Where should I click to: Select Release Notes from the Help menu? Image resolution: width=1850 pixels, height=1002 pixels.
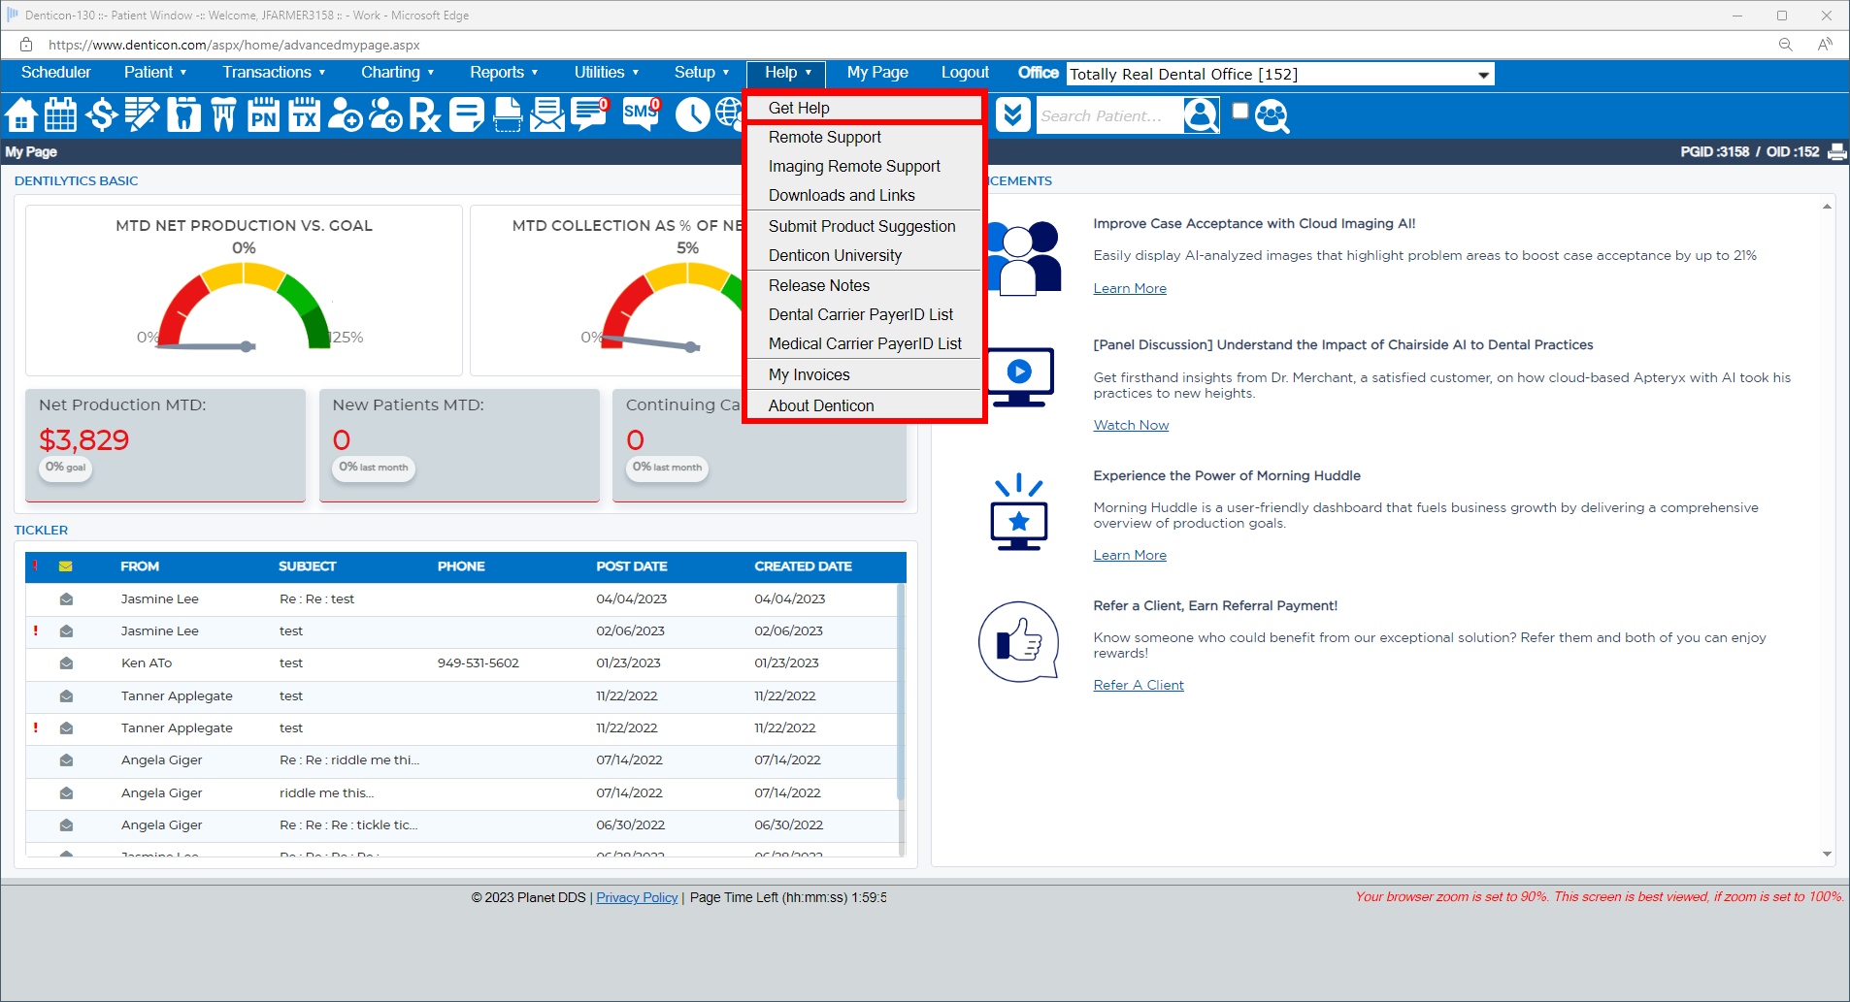click(x=818, y=285)
